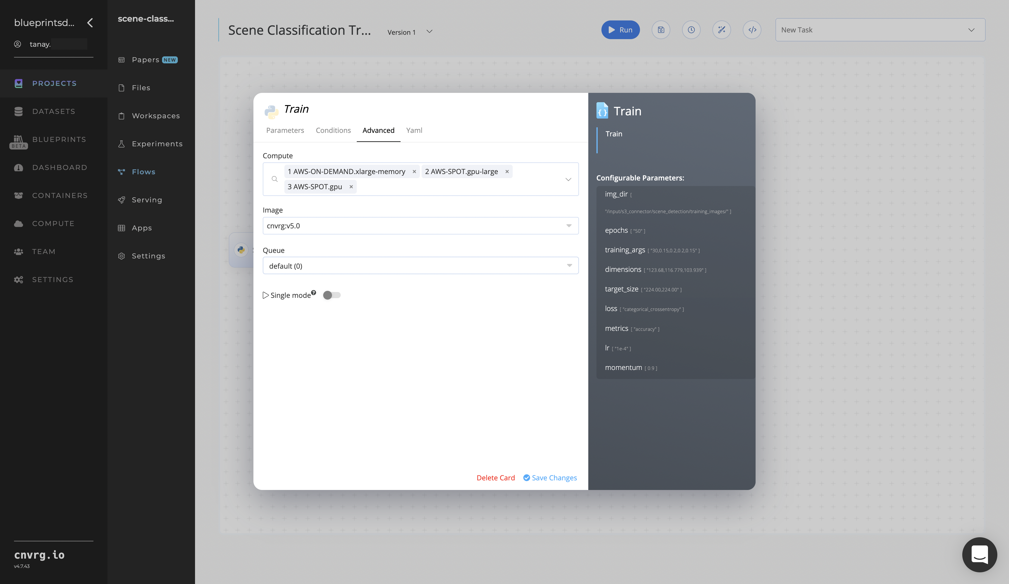Click the magic wand/optimize icon
1009x584 pixels.
[721, 29]
